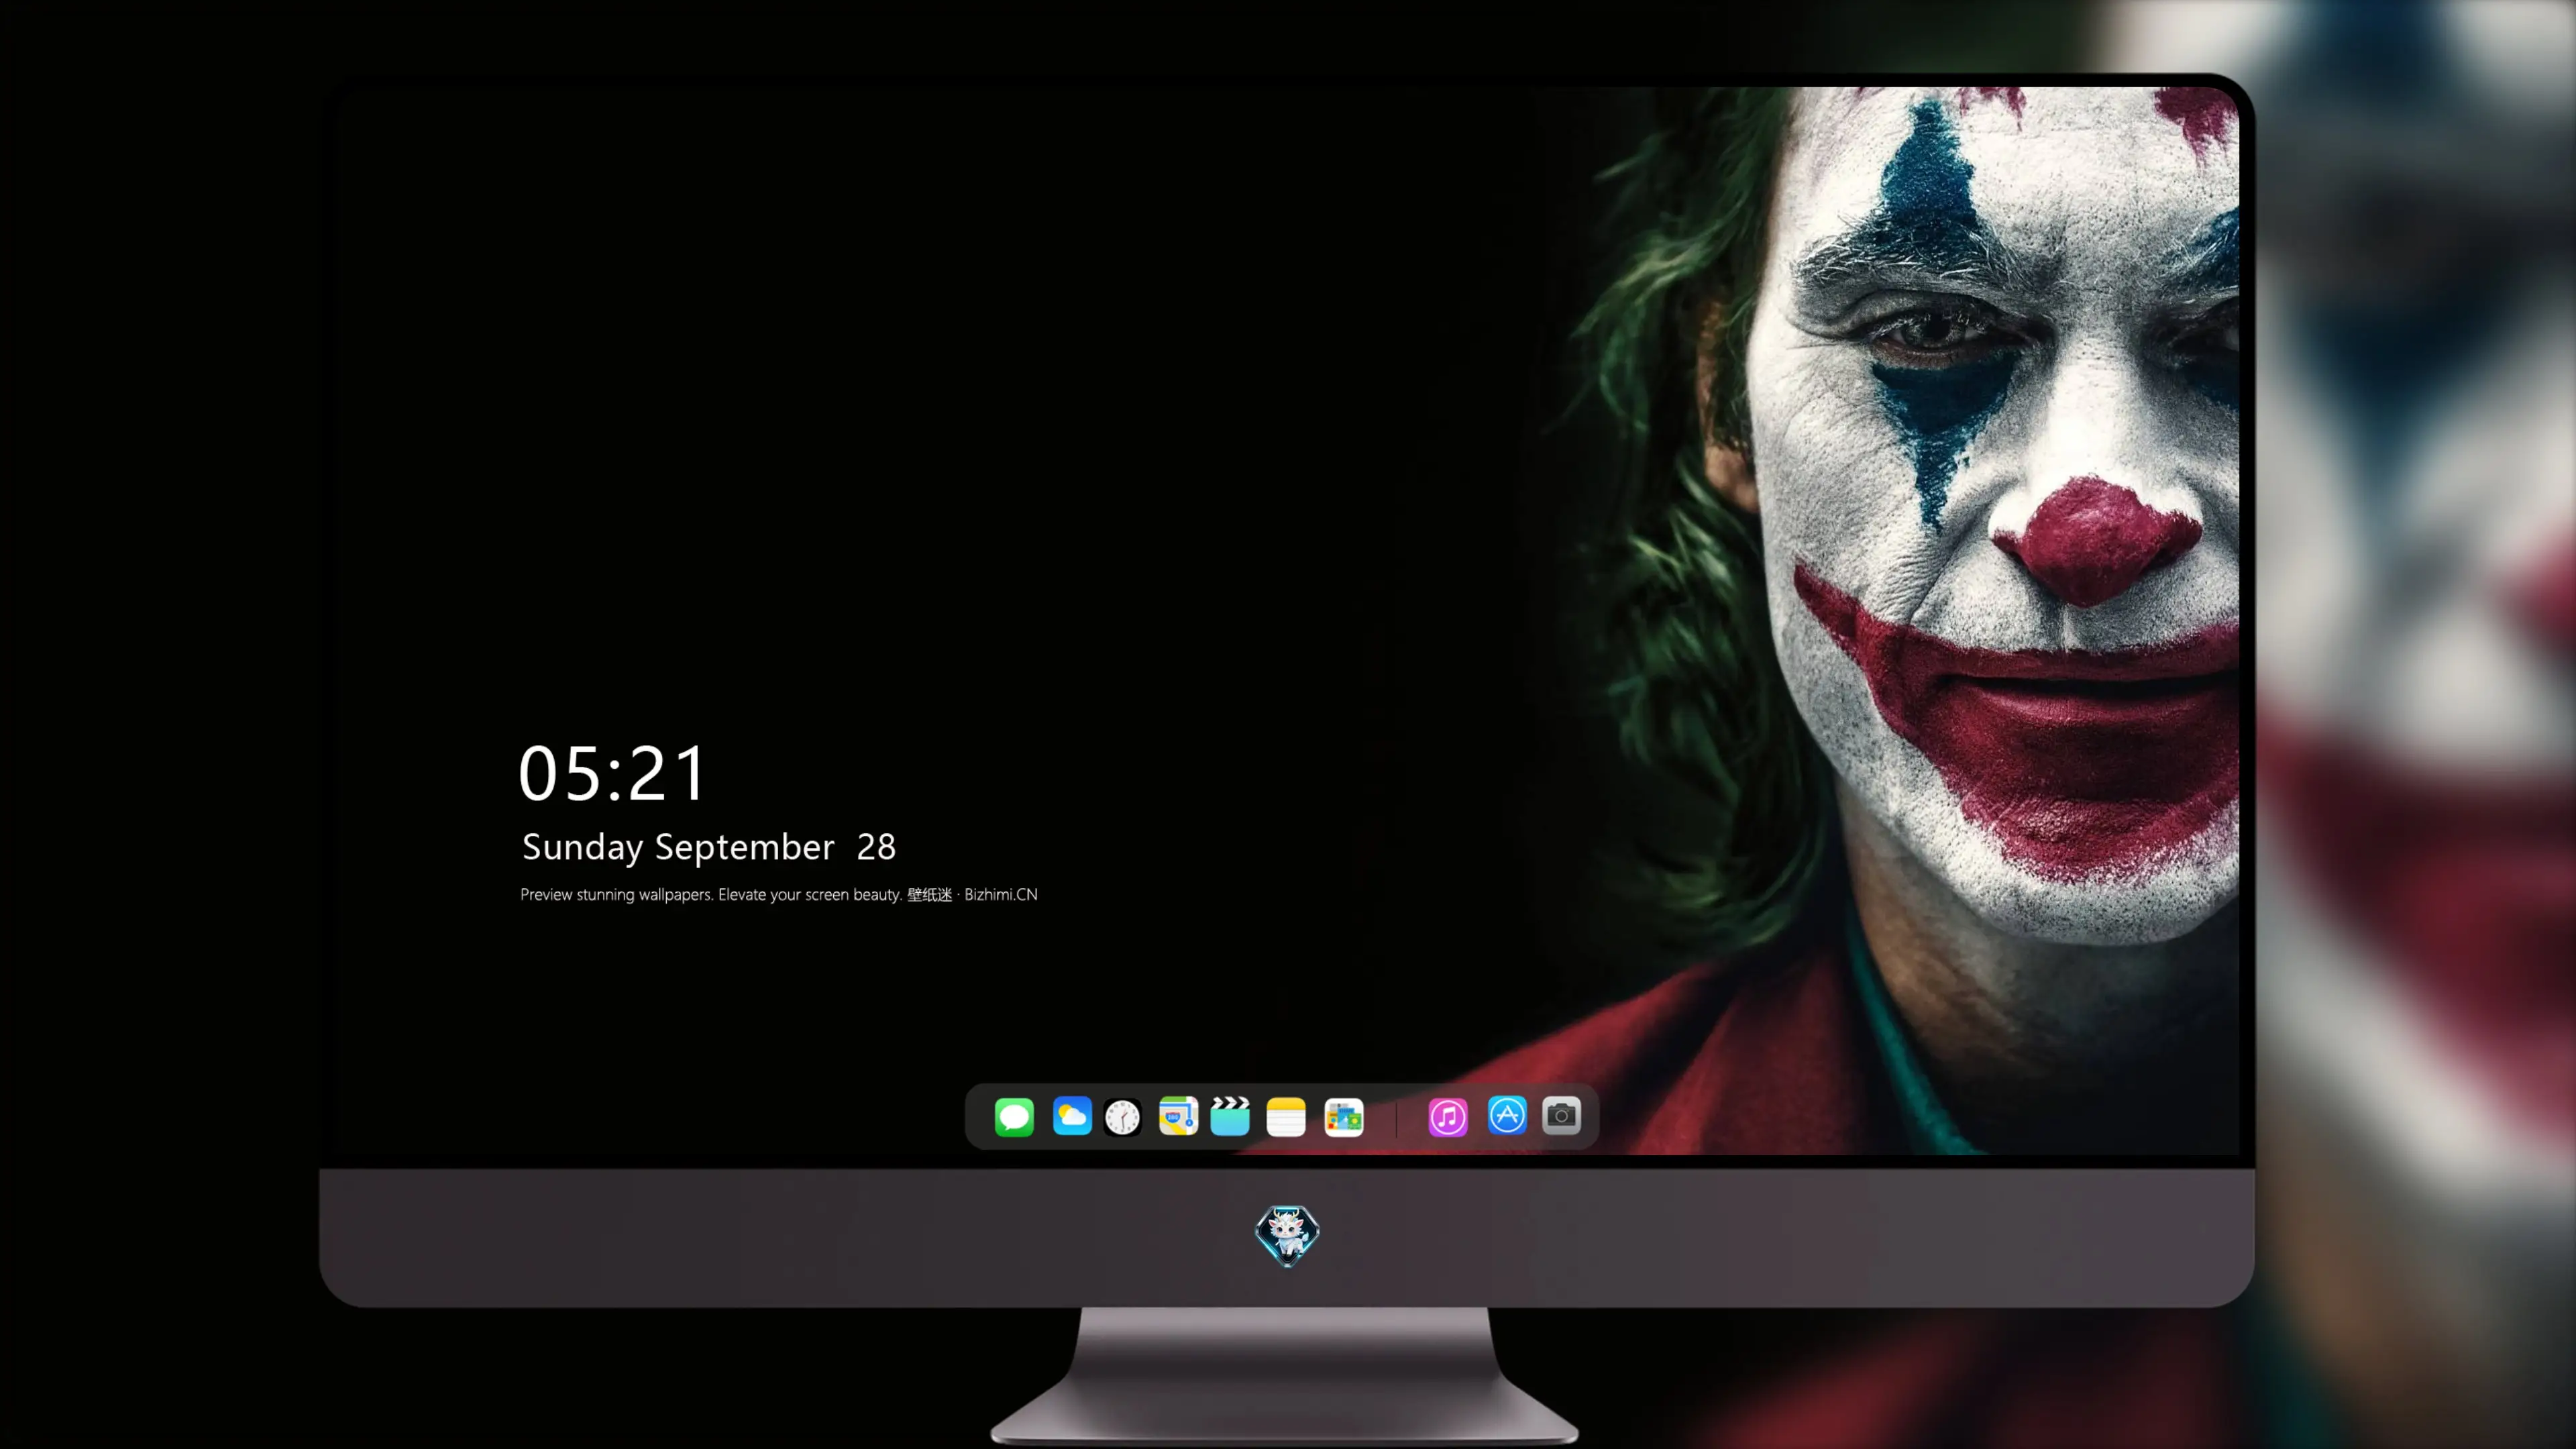Screen dimensions: 2576x1449
Task: Launch the Weather app from the dock
Action: click(x=1072, y=1116)
